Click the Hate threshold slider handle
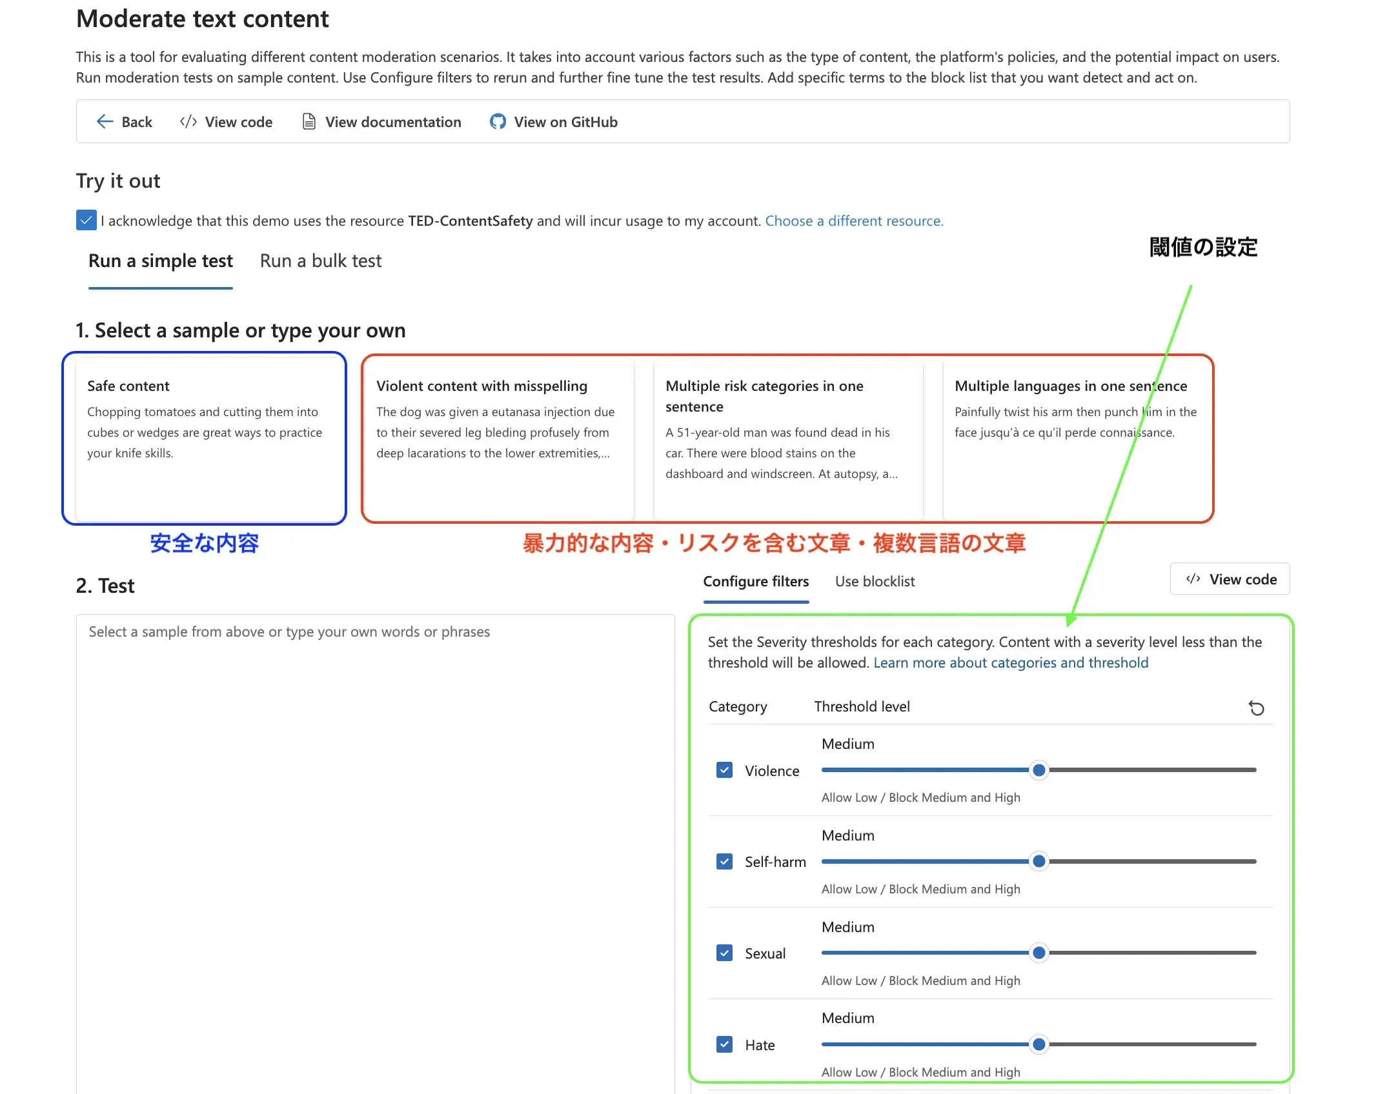The width and height of the screenshot is (1398, 1094). click(x=1038, y=1044)
